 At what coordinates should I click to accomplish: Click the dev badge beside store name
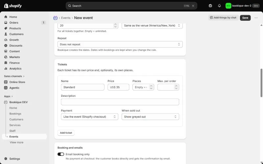pyautogui.click(x=256, y=6)
